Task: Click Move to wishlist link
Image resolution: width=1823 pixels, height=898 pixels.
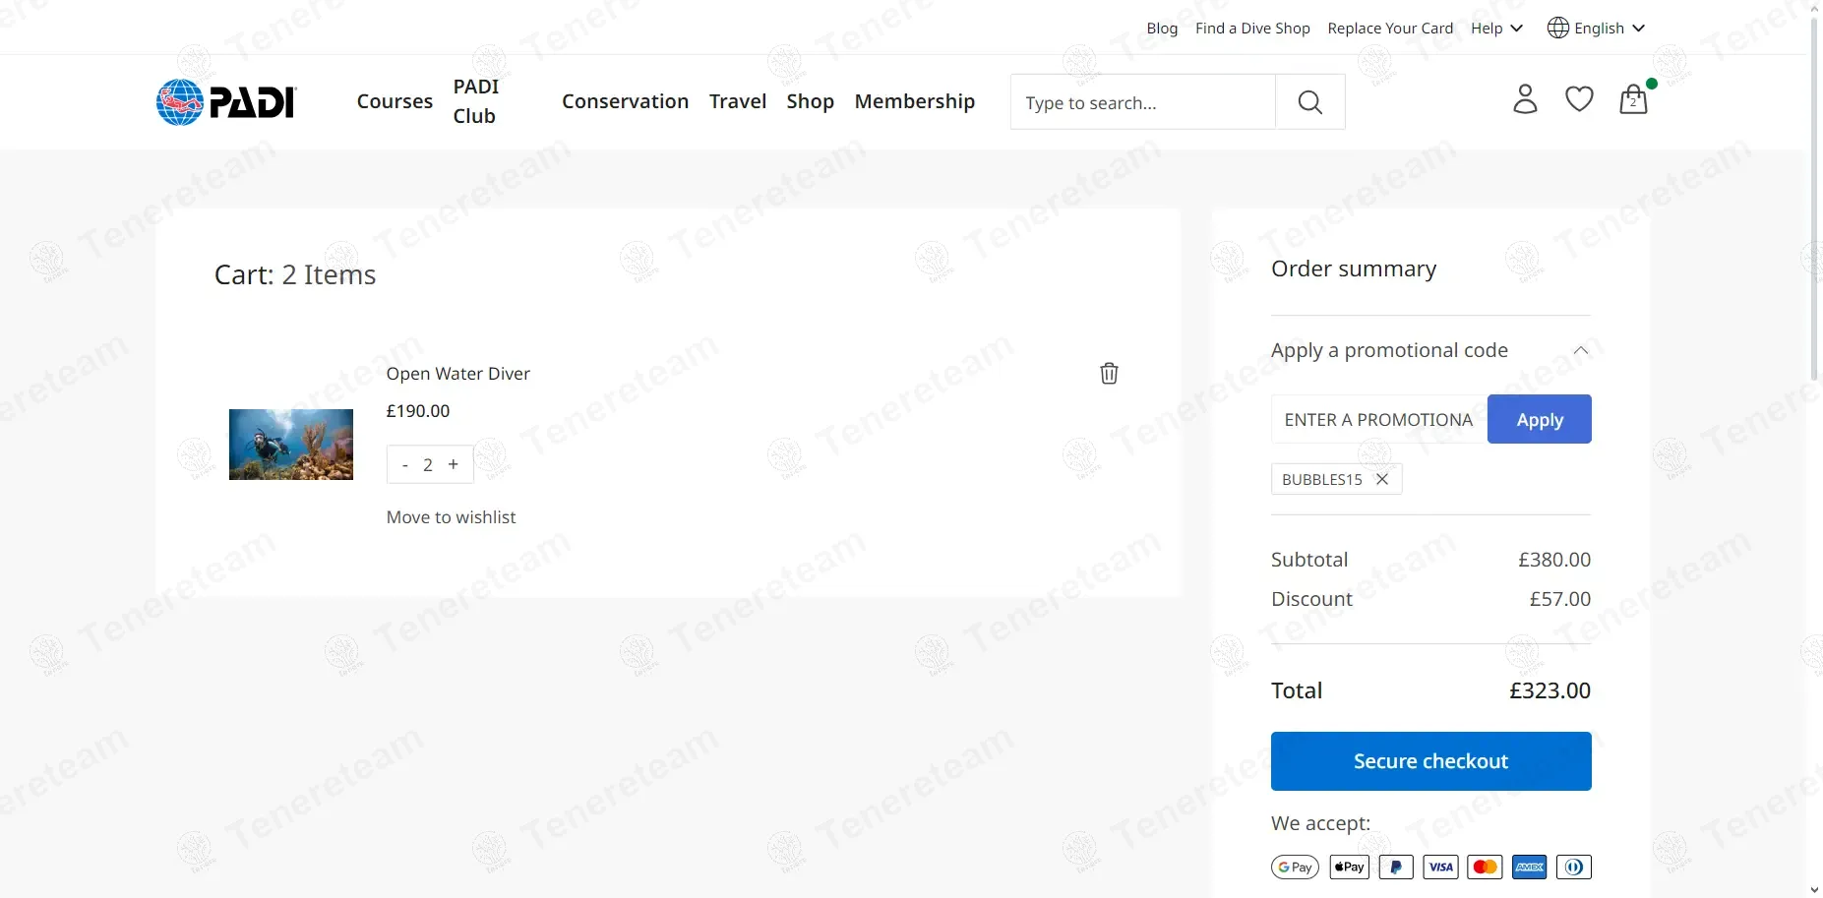Action: 451,517
